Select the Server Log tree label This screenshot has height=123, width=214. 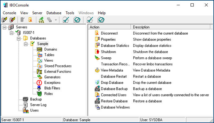pyautogui.click(x=38, y=105)
